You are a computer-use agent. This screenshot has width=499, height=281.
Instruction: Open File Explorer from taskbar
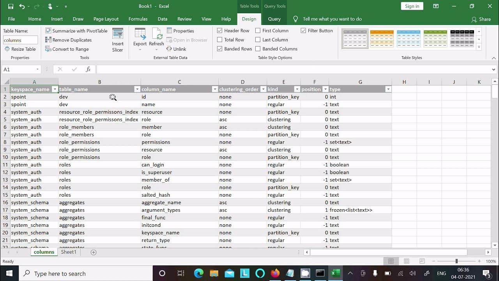(x=214, y=273)
